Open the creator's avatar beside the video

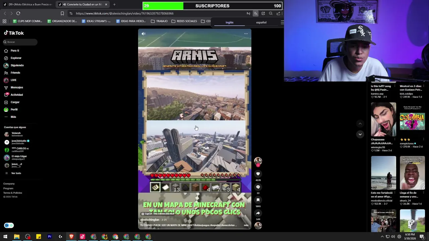tap(258, 161)
